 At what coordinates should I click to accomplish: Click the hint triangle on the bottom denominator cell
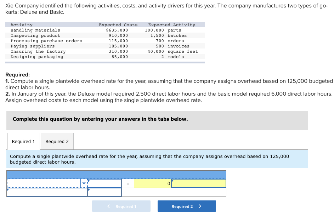(x=89, y=189)
